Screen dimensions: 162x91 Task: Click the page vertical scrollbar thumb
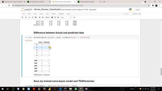[x=161, y=72]
